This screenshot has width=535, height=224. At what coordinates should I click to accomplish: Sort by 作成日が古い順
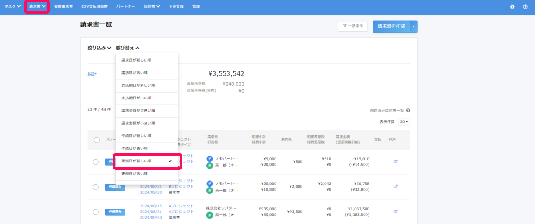[147, 148]
